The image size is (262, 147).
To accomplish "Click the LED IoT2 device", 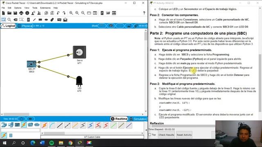I will coord(79,81).
